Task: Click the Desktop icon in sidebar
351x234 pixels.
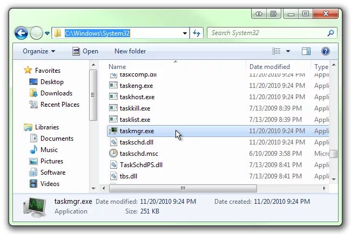Action: (33, 82)
